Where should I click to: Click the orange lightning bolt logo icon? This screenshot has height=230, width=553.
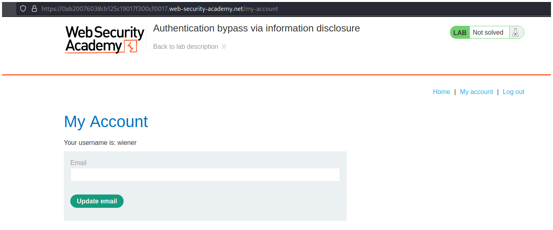(131, 47)
